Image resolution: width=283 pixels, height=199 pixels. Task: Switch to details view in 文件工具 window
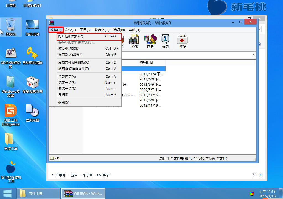[255, 175]
